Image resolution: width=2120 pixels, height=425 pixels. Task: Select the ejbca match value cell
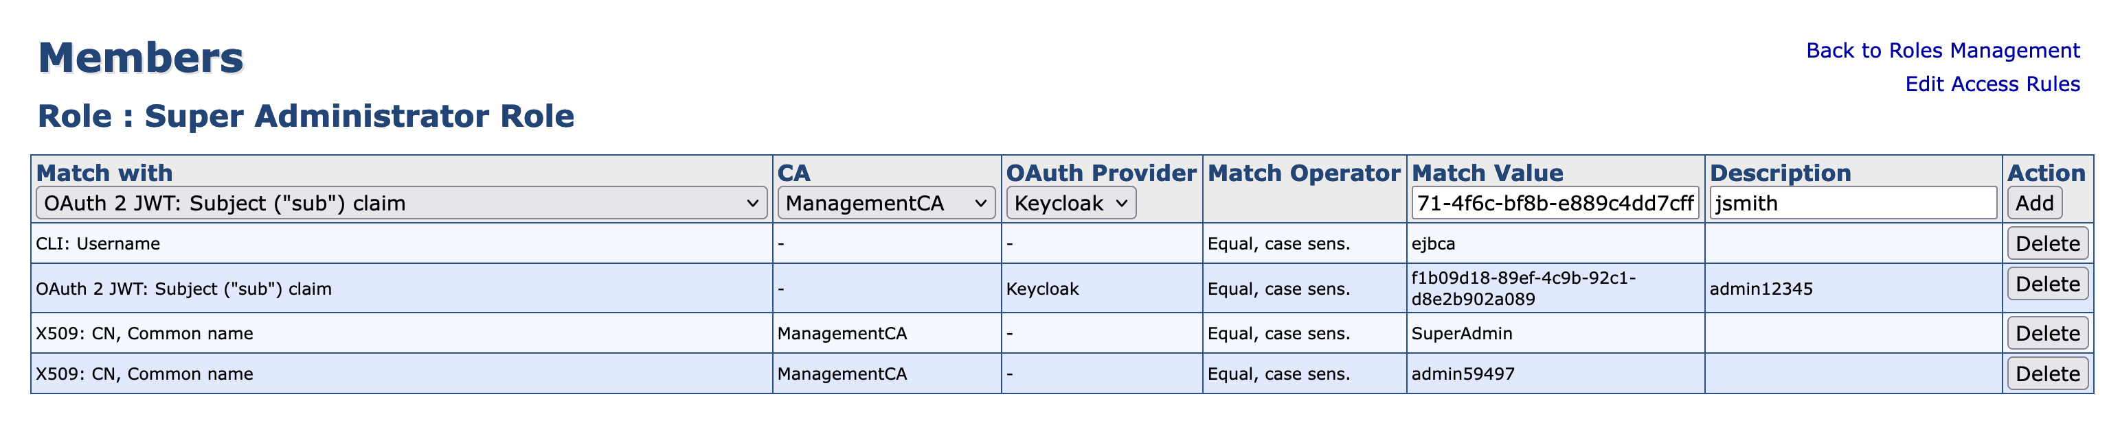pos(1433,243)
